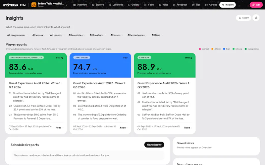Switch to the Overview tab

(80, 5)
